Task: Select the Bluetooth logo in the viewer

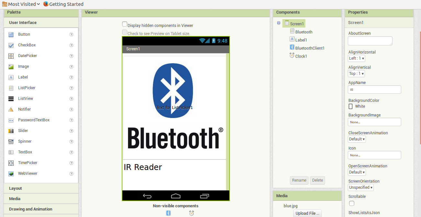Action: coord(174,107)
